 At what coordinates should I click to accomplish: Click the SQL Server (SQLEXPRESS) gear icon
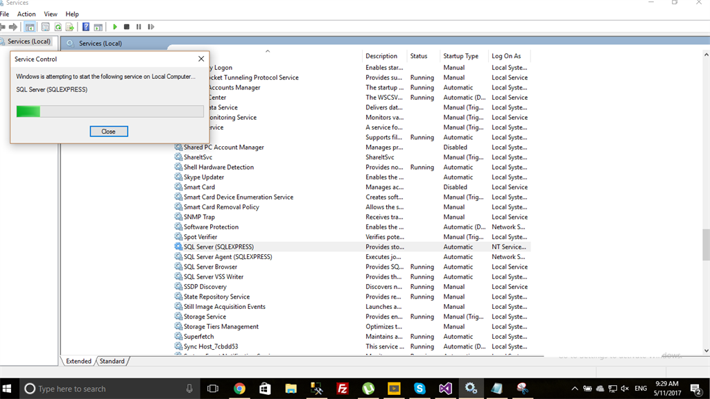[x=178, y=247]
